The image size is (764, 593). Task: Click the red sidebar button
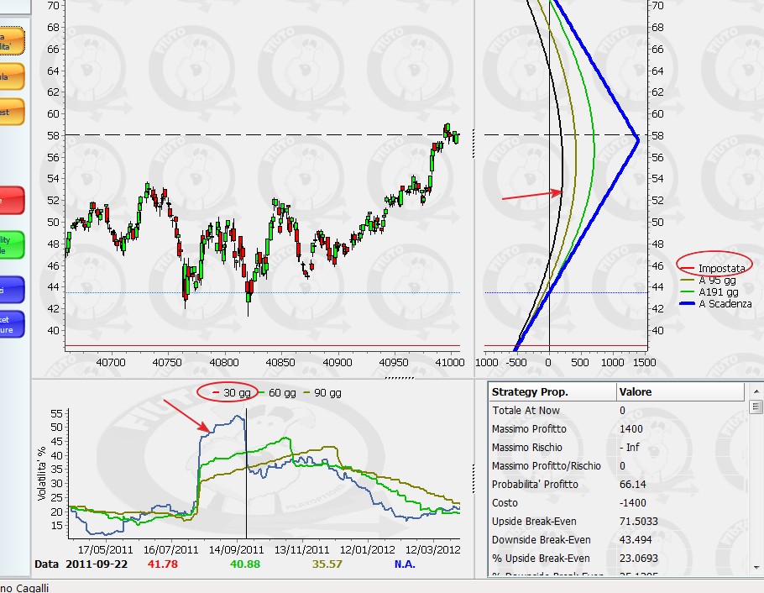tap(11, 200)
